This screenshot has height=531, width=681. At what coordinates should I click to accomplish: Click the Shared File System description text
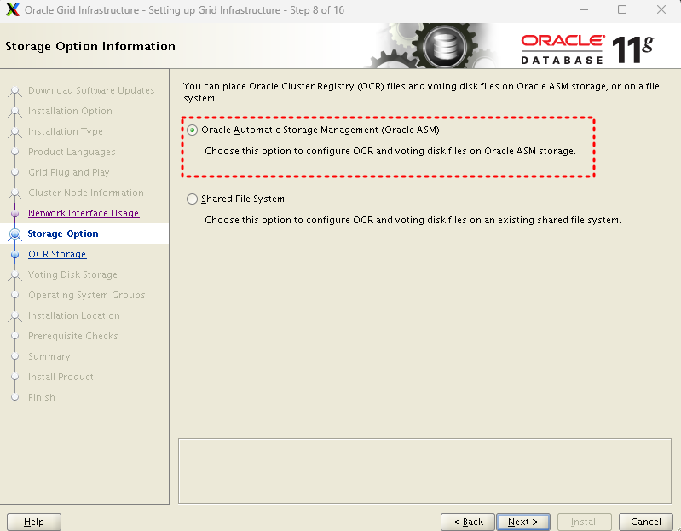pyautogui.click(x=413, y=220)
